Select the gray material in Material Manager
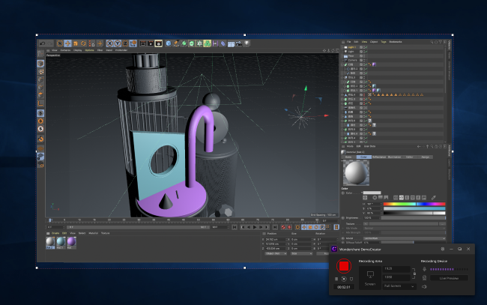Screen dimensions: 487x305 (50, 242)
